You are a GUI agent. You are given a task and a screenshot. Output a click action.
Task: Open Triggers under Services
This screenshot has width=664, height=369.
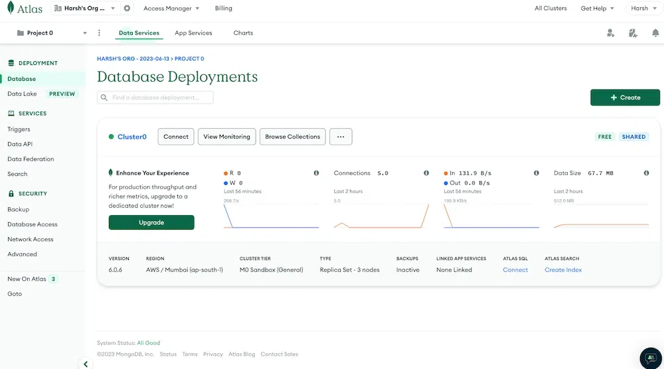(19, 129)
